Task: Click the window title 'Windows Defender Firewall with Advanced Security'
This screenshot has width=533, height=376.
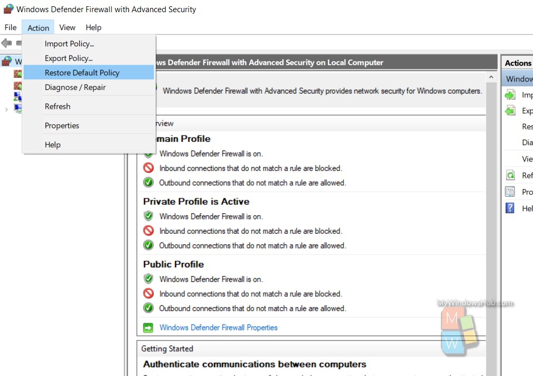Action: pos(106,9)
